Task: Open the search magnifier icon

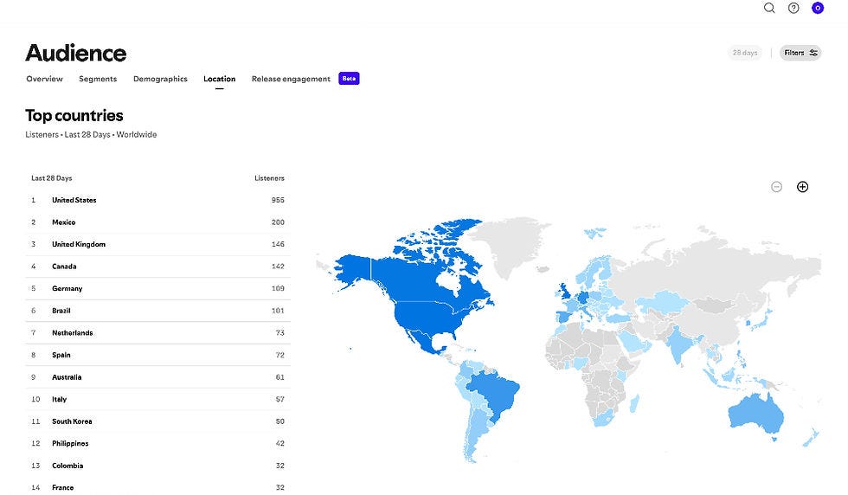Action: [x=769, y=8]
